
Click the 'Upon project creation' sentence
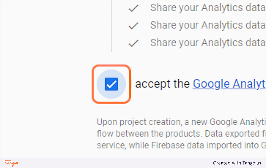click(x=181, y=122)
